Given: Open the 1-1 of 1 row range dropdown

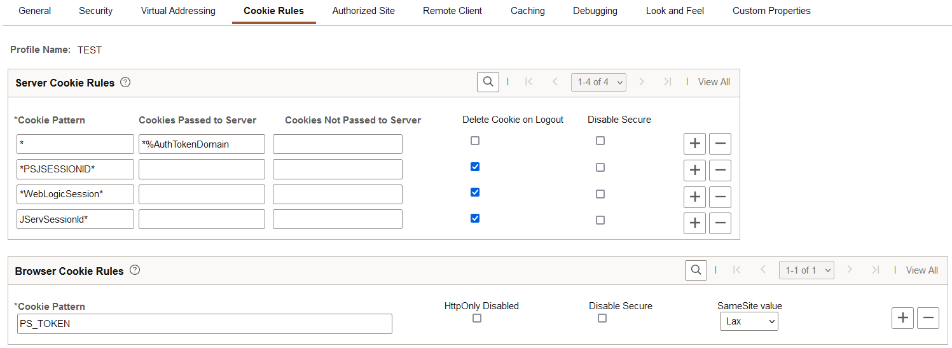Looking at the screenshot, I should (806, 270).
